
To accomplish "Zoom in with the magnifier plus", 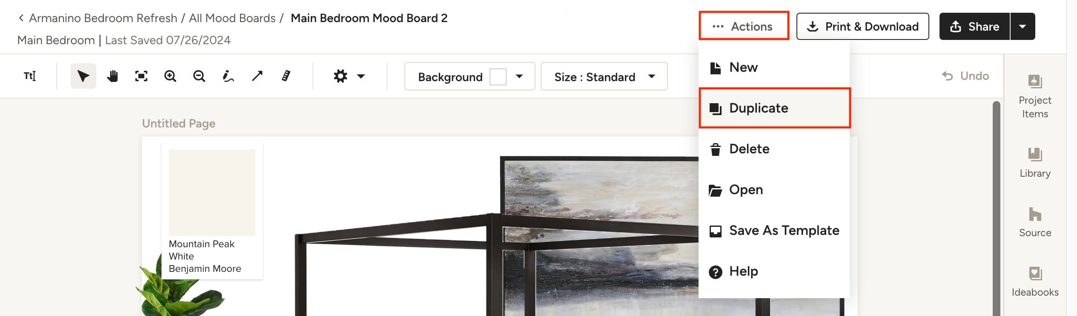I will tap(170, 76).
